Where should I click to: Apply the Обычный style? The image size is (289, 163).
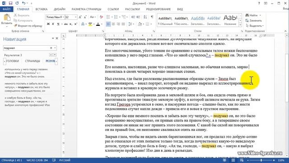pos(165,21)
